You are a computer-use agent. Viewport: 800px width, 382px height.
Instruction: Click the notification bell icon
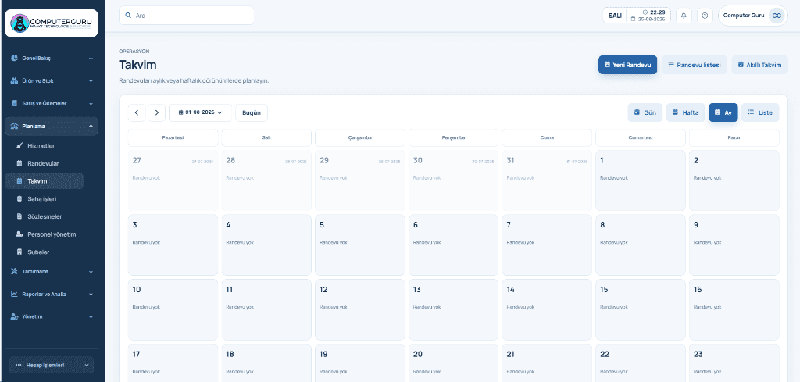684,16
